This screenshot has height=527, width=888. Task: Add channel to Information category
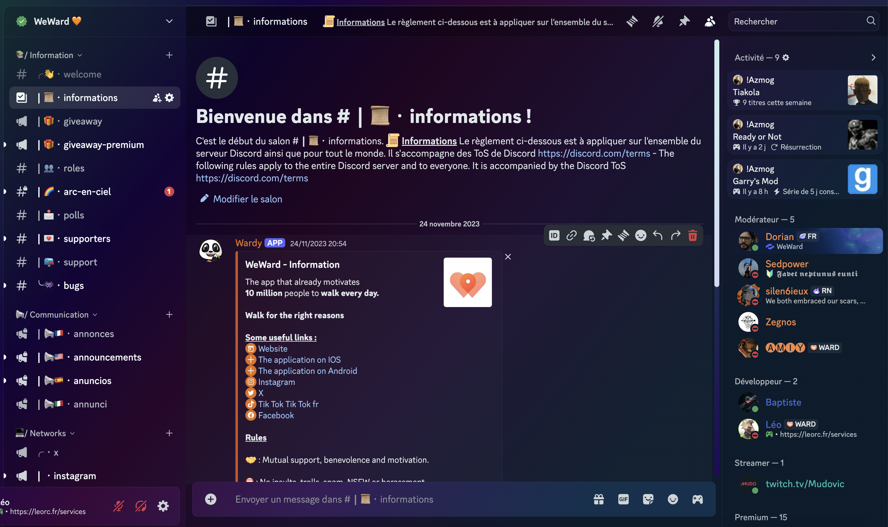[x=169, y=55]
